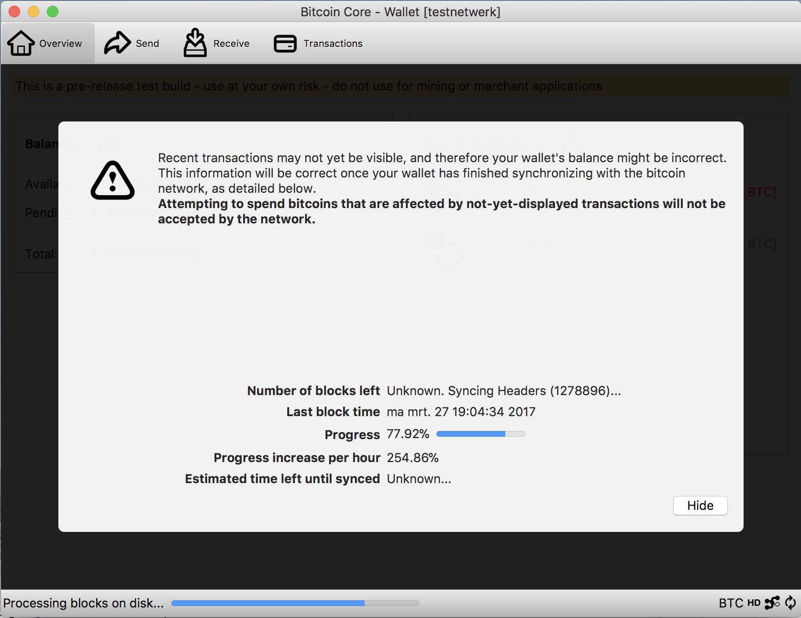Click the network connections icon
Viewport: 801px width, 618px height.
(772, 603)
